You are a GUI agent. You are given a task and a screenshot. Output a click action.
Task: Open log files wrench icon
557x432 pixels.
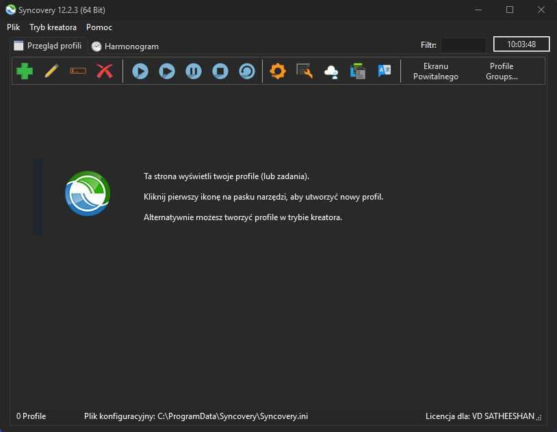tap(305, 71)
